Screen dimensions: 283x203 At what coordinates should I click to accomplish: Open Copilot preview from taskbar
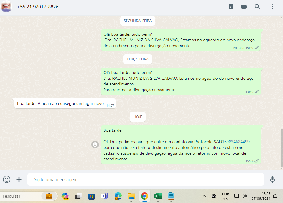pos(65,196)
